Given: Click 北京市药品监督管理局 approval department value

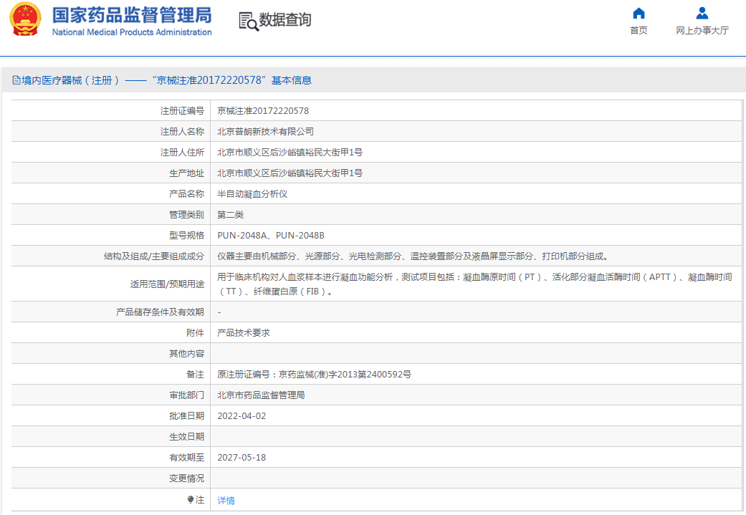Looking at the screenshot, I should [261, 395].
